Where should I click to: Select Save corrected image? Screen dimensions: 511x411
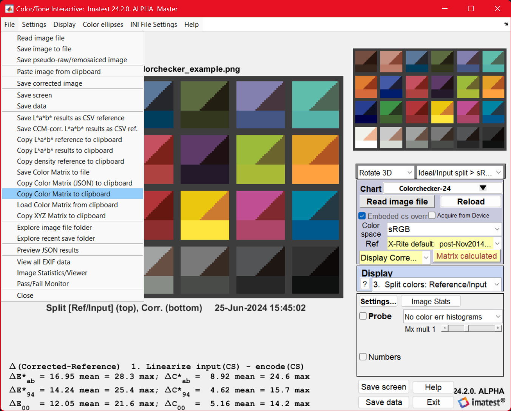coord(73,83)
